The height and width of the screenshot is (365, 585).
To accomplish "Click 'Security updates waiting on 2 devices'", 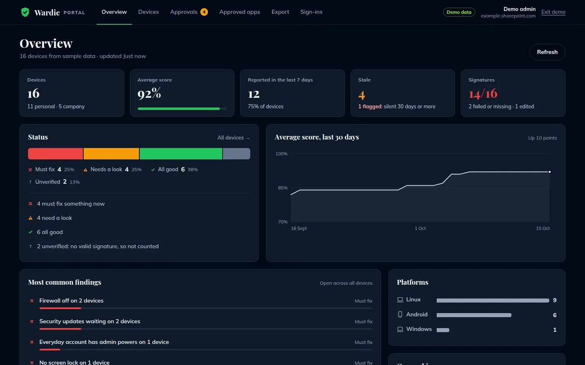I will pos(90,322).
